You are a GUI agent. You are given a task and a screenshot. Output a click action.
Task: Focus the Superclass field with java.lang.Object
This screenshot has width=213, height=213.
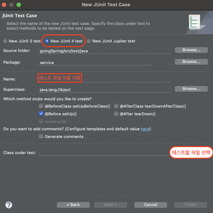[104, 90]
